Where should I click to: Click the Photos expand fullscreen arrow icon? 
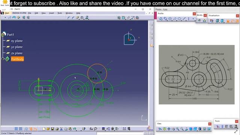[x=236, y=132]
